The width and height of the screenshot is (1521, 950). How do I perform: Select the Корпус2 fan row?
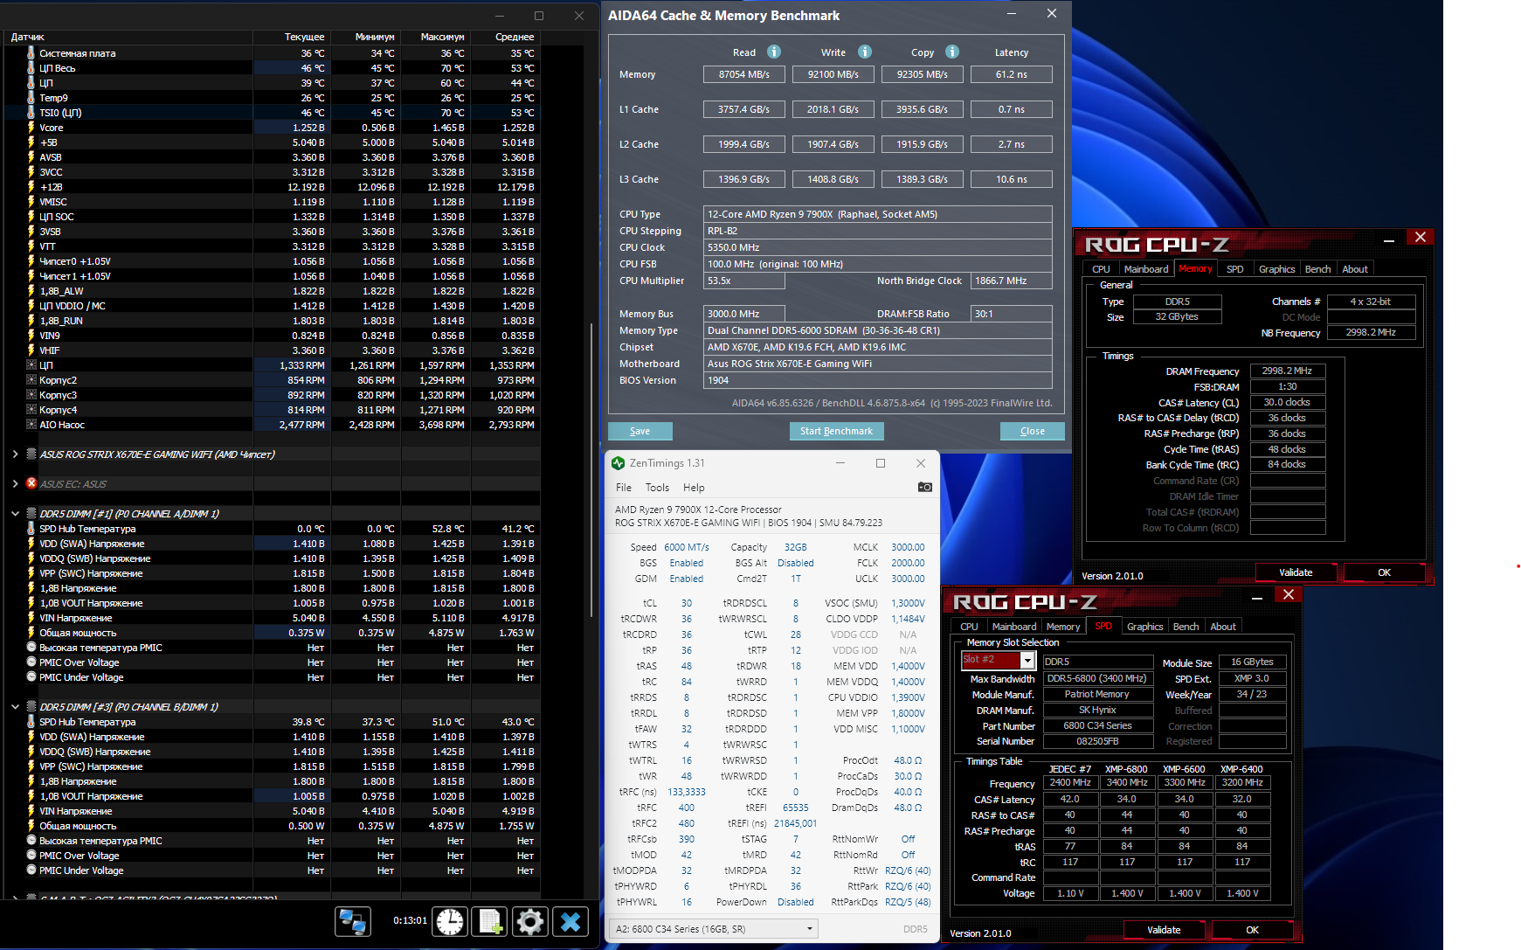coord(273,380)
